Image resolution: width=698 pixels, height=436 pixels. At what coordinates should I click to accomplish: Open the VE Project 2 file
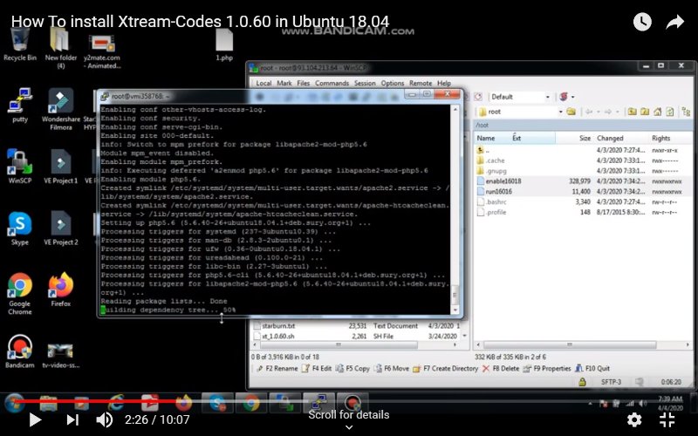coord(60,228)
